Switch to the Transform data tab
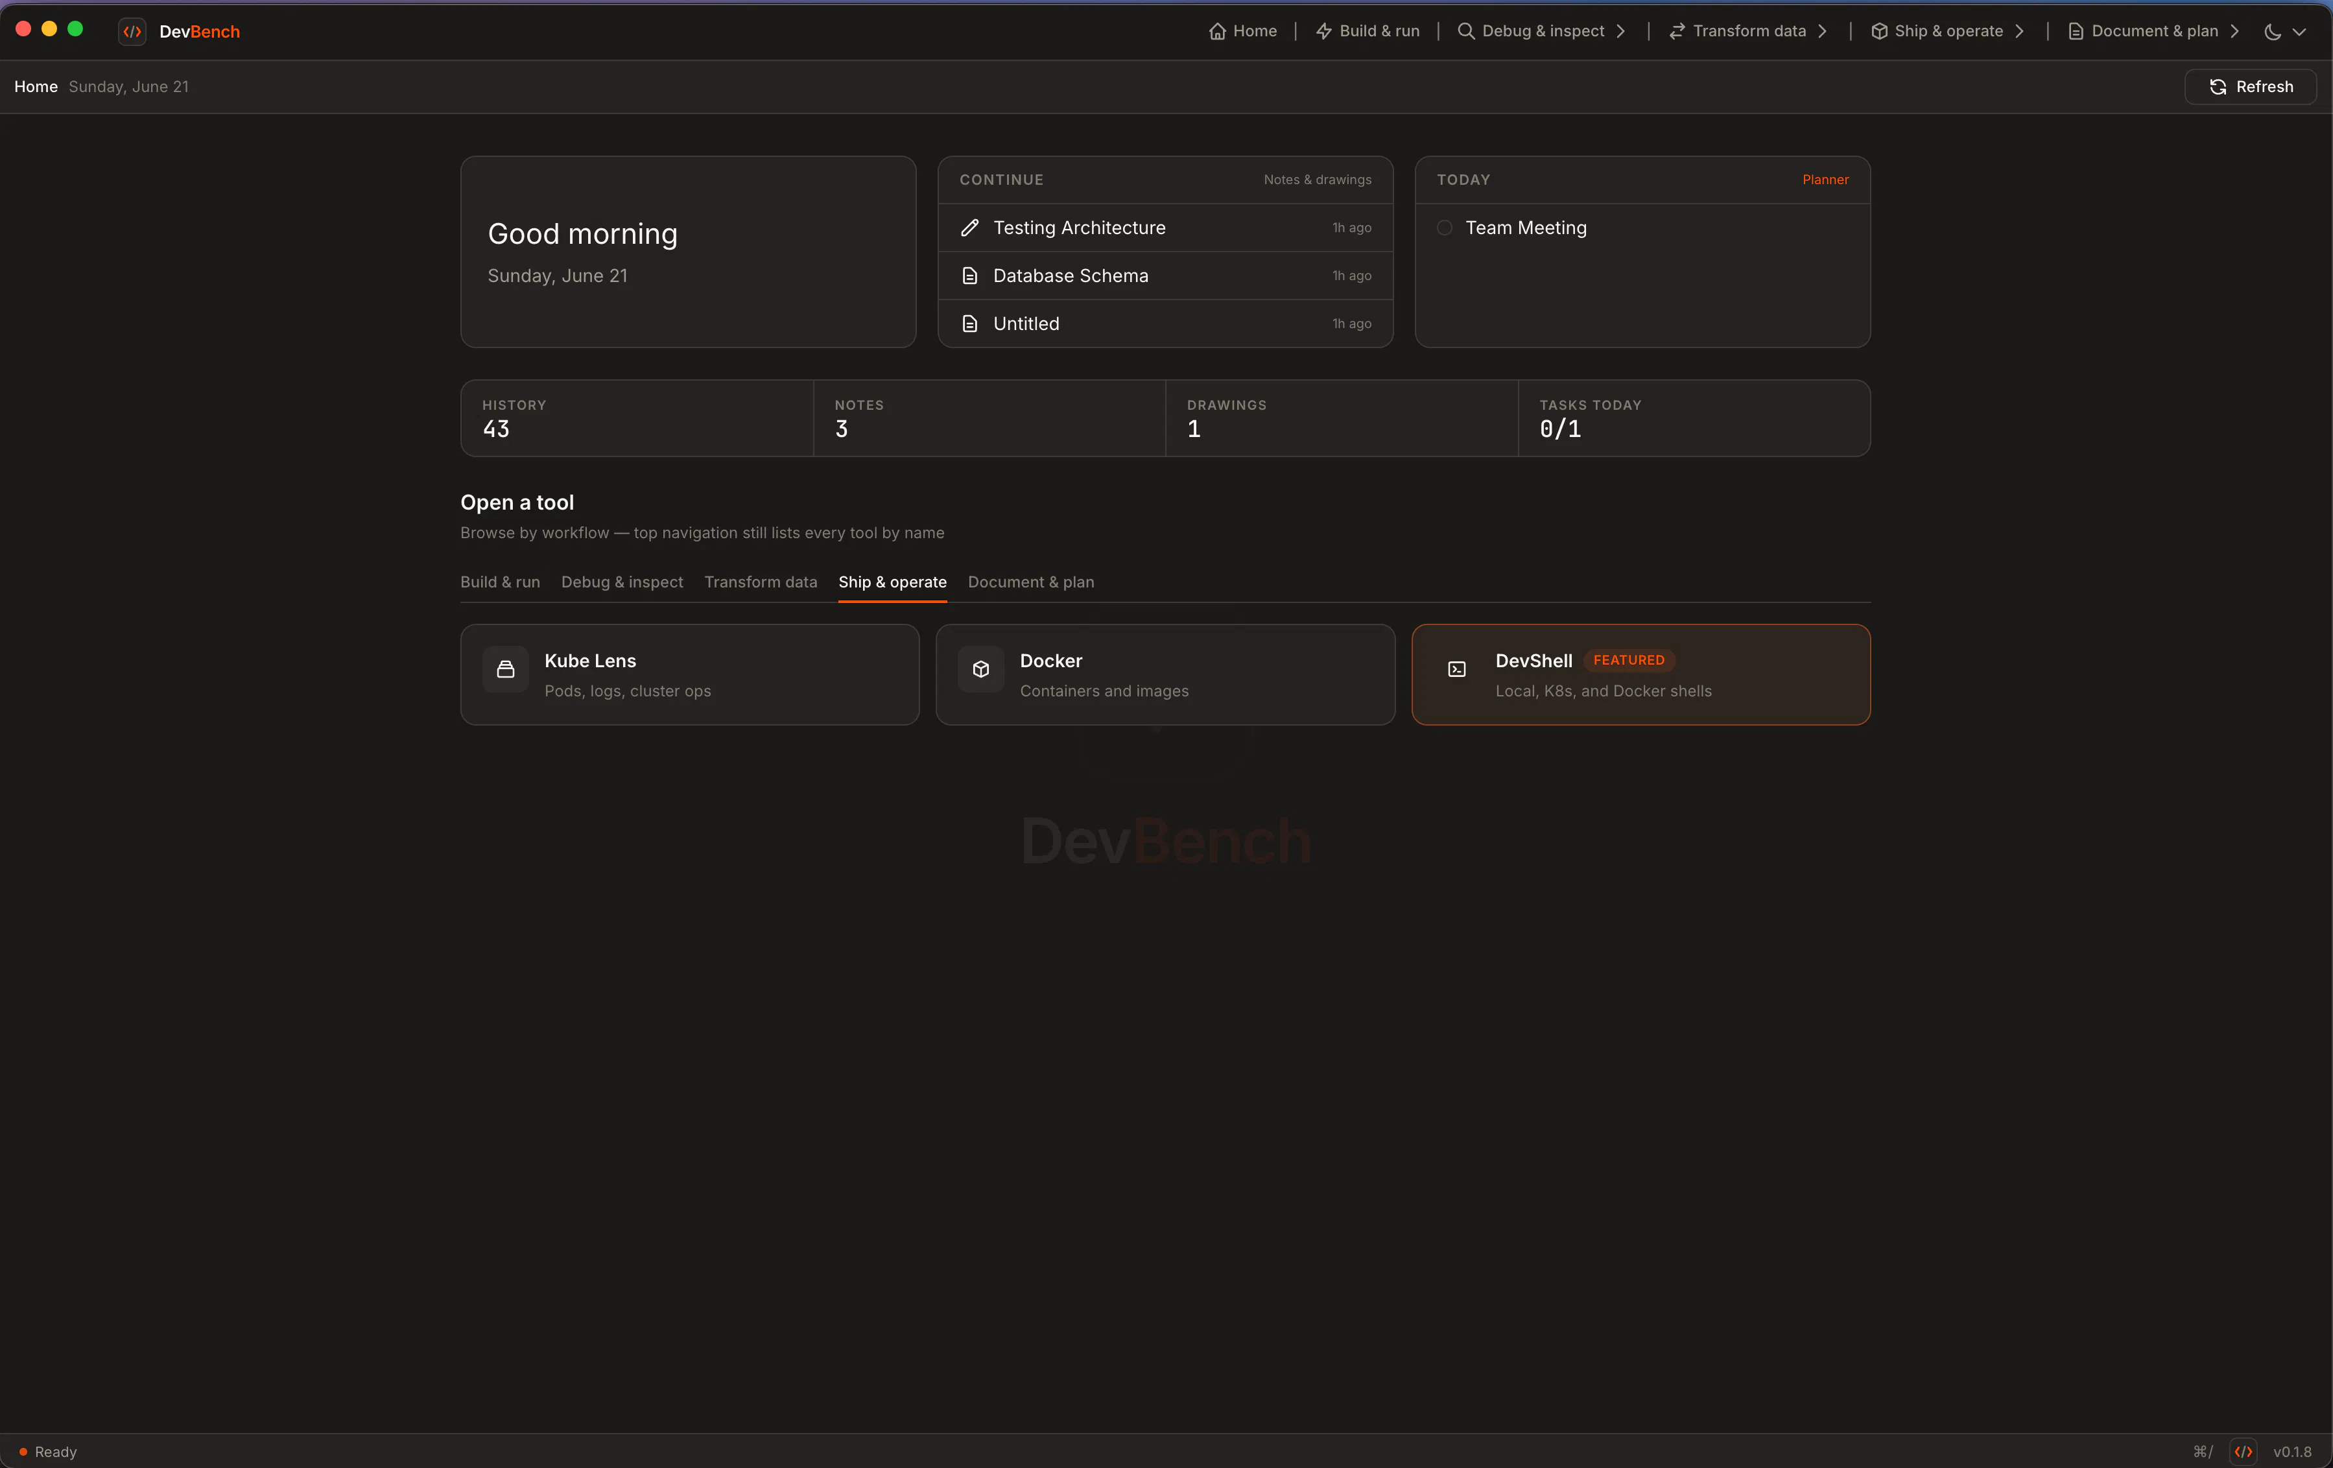The image size is (2333, 1468). 761,582
